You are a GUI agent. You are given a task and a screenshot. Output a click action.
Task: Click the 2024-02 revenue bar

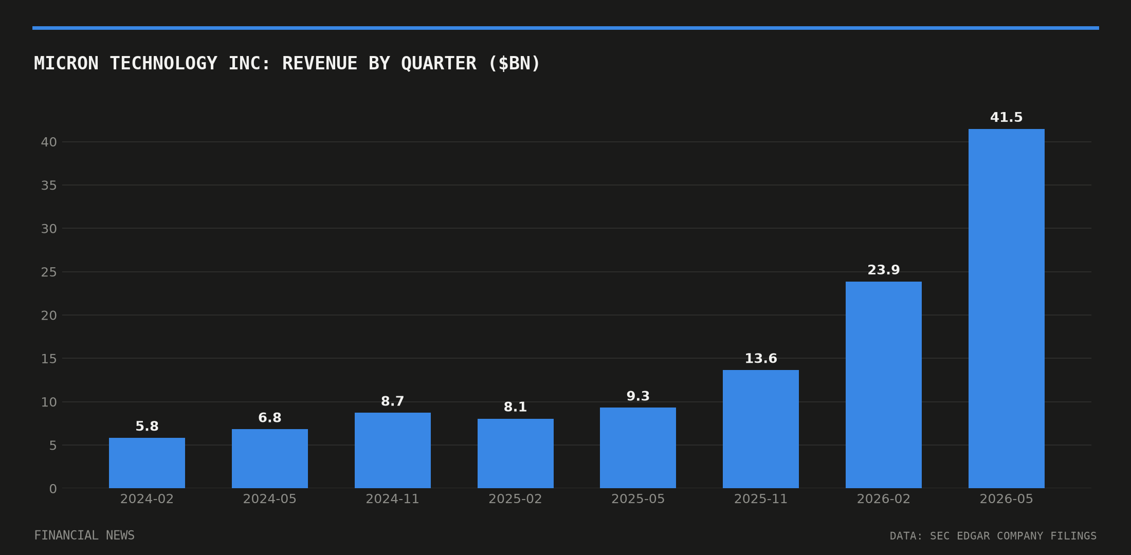coord(147,463)
